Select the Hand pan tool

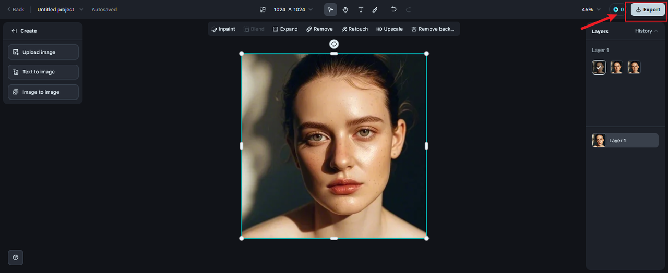click(x=345, y=10)
